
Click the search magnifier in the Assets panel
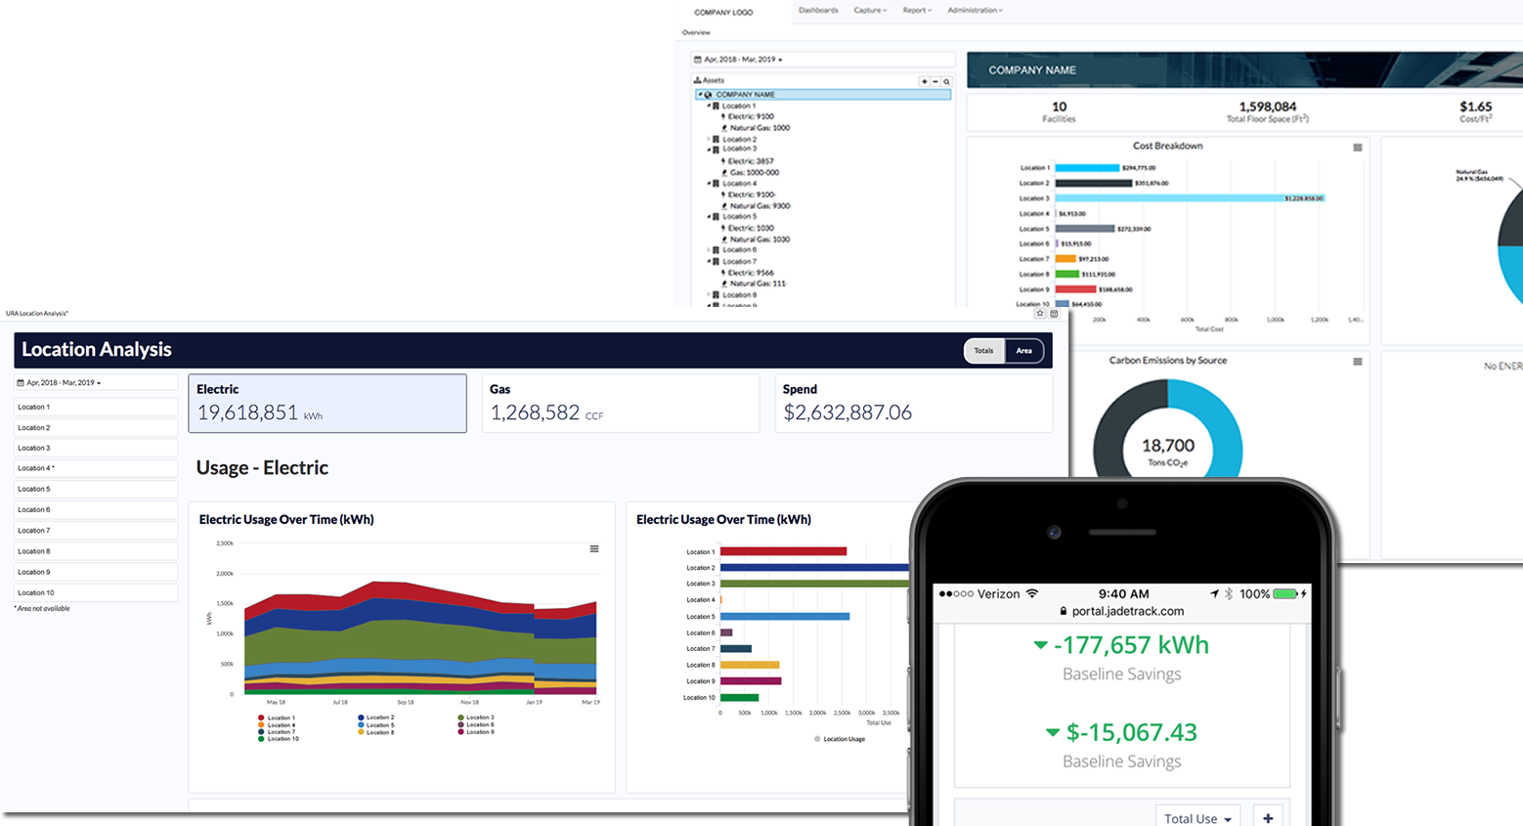946,82
